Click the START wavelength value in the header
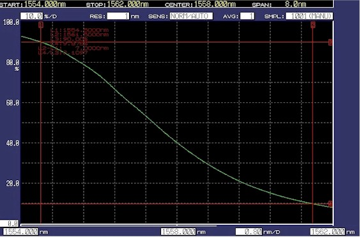This screenshot has width=361, height=237. [45, 4]
